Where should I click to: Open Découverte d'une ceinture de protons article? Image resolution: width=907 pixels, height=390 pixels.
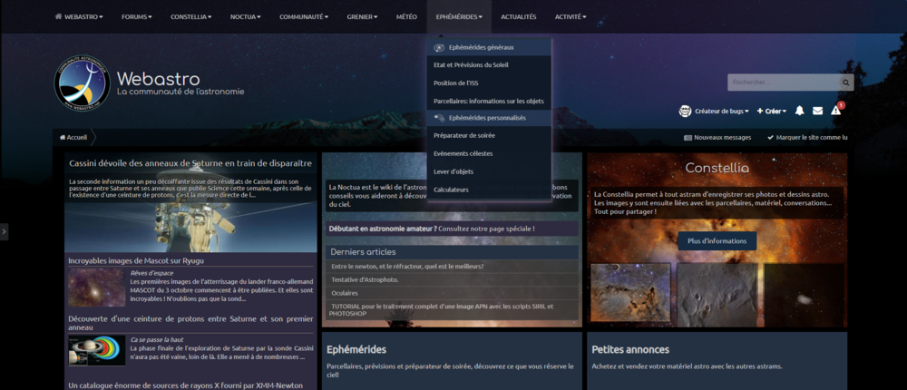coord(190,323)
